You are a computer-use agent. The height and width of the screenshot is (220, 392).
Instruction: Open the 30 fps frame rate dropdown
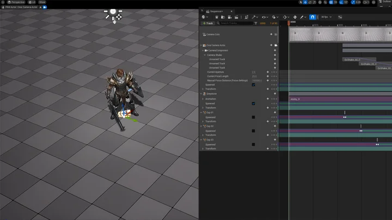(x=326, y=17)
